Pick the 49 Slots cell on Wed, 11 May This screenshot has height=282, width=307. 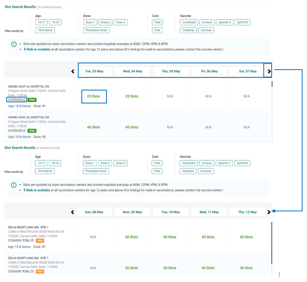click(x=208, y=268)
